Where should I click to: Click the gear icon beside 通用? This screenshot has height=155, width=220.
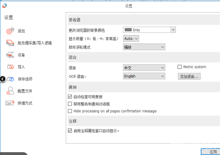[x=10, y=31]
